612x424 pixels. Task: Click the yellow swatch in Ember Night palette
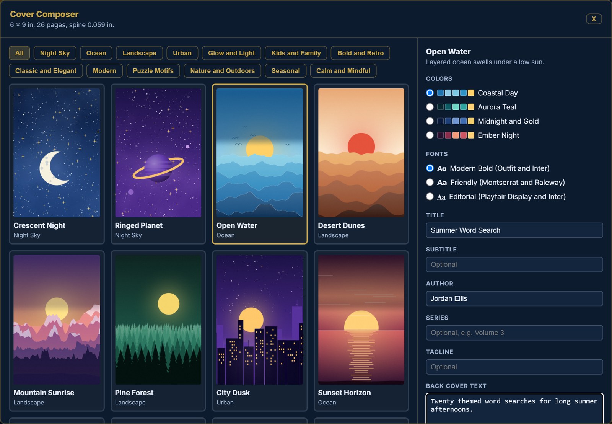click(471, 135)
